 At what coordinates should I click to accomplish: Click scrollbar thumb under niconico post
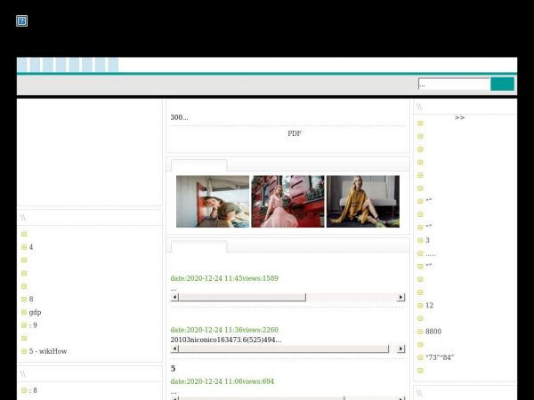tap(284, 348)
